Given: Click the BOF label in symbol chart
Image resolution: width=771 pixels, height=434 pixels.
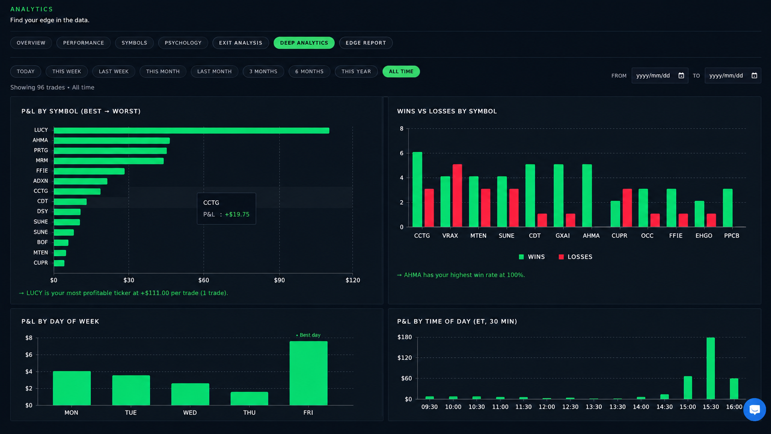Looking at the screenshot, I should coord(42,242).
